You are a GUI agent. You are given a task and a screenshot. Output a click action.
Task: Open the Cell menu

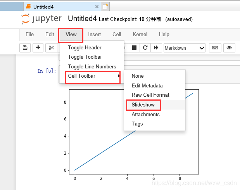[x=117, y=34]
